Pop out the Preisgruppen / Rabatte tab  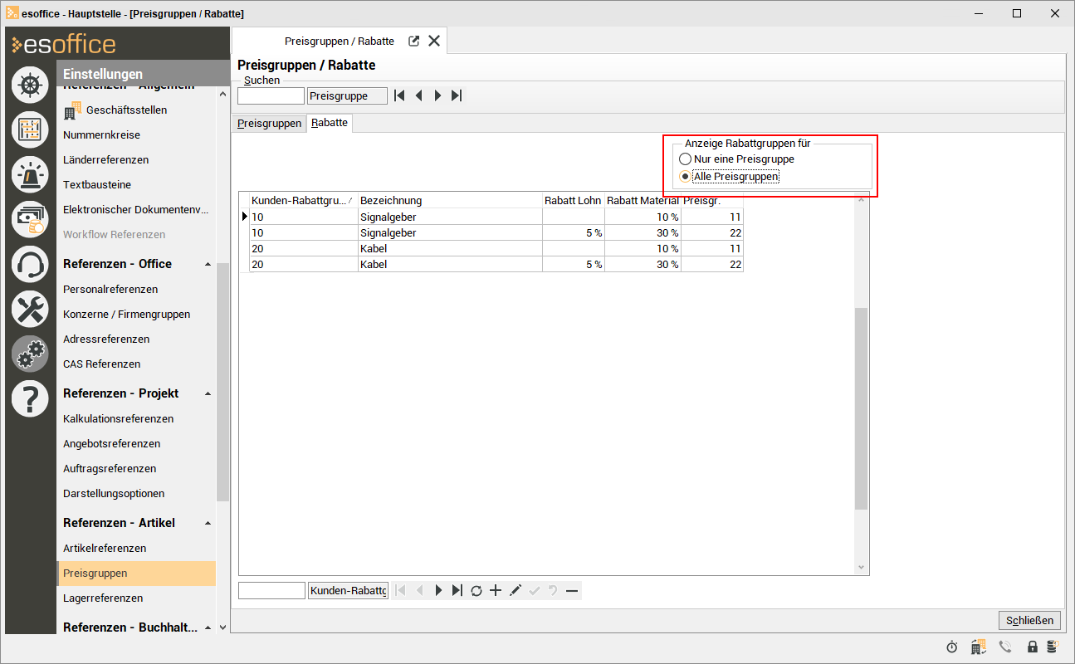[x=413, y=41]
